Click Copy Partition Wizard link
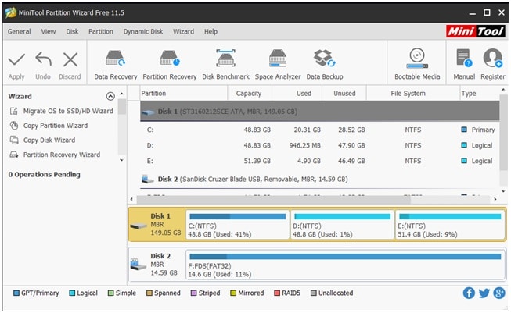This screenshot has height=313, width=511. [56, 126]
